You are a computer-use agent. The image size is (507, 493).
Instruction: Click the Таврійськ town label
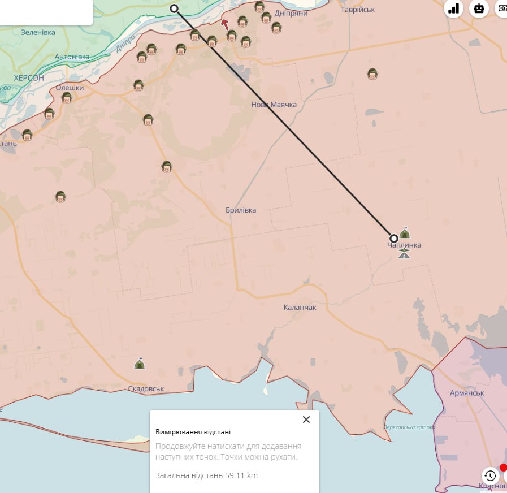coord(358,10)
